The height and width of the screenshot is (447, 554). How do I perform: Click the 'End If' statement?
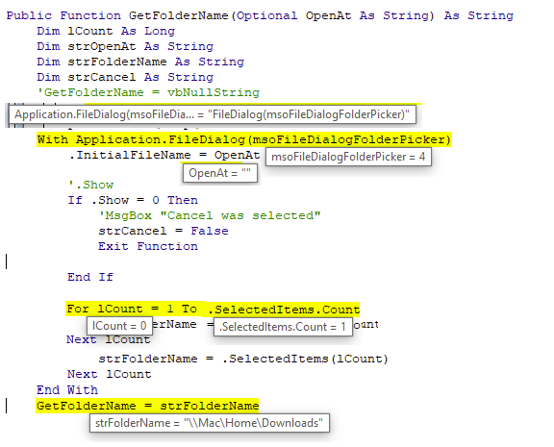click(x=90, y=277)
